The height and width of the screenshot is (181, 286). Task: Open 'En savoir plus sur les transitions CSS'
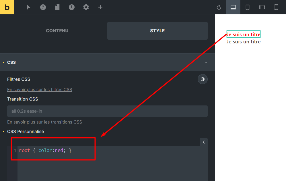[44, 122]
